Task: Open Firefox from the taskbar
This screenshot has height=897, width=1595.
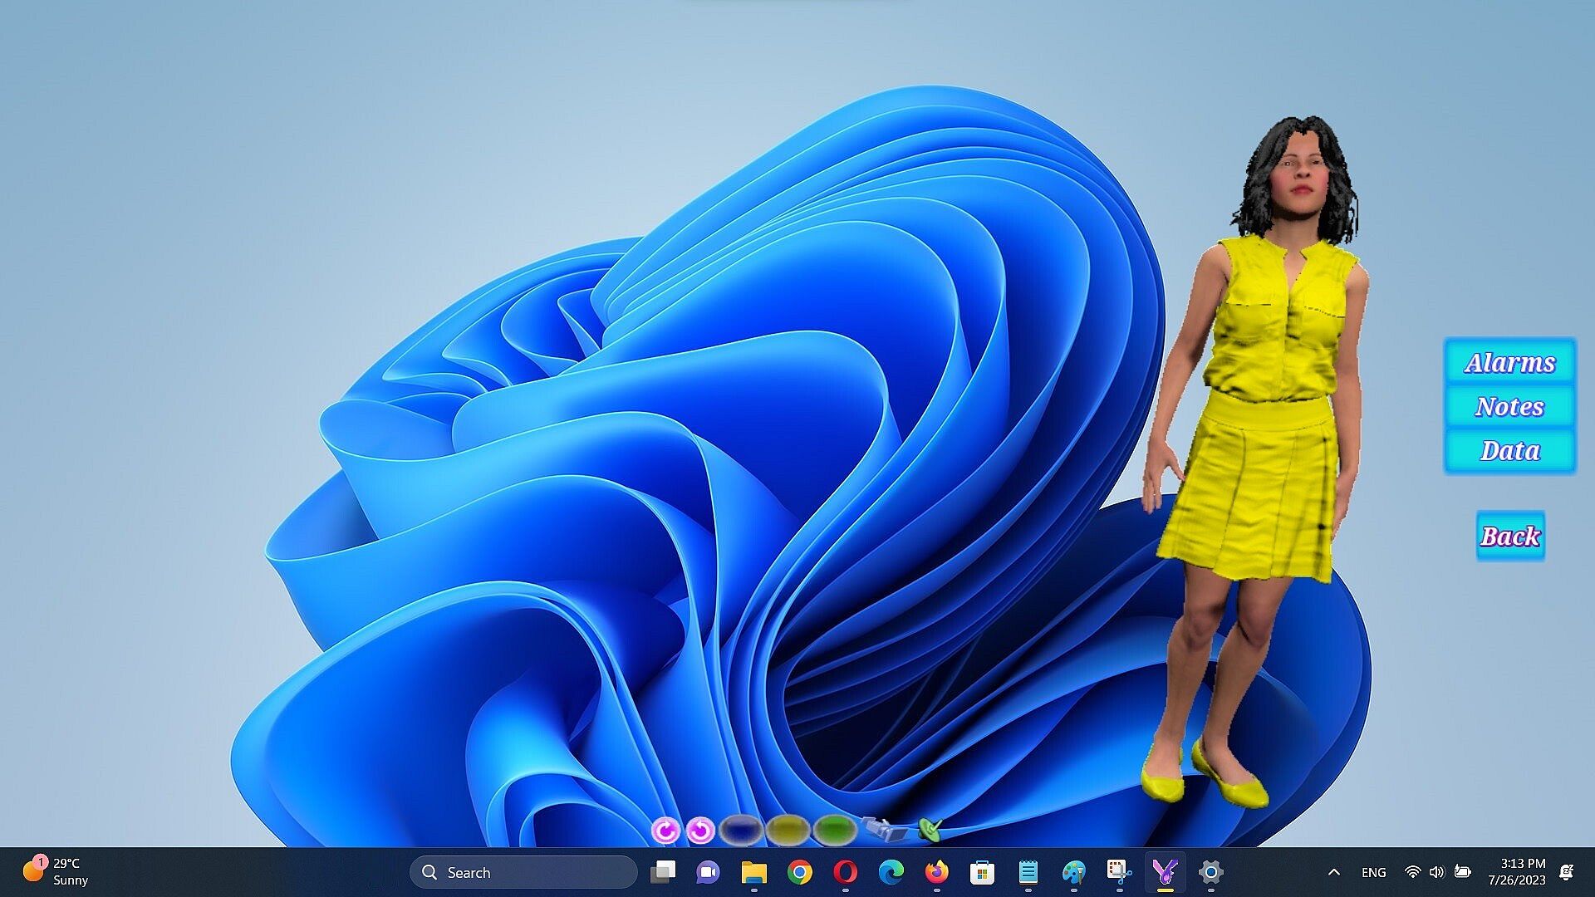Action: coord(936,872)
